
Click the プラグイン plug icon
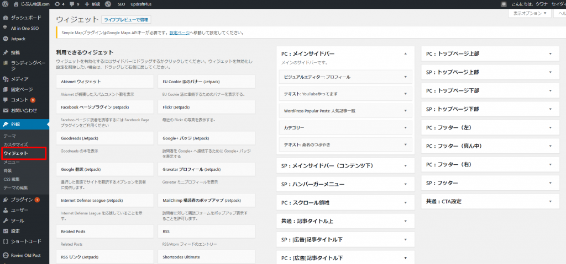click(5, 200)
